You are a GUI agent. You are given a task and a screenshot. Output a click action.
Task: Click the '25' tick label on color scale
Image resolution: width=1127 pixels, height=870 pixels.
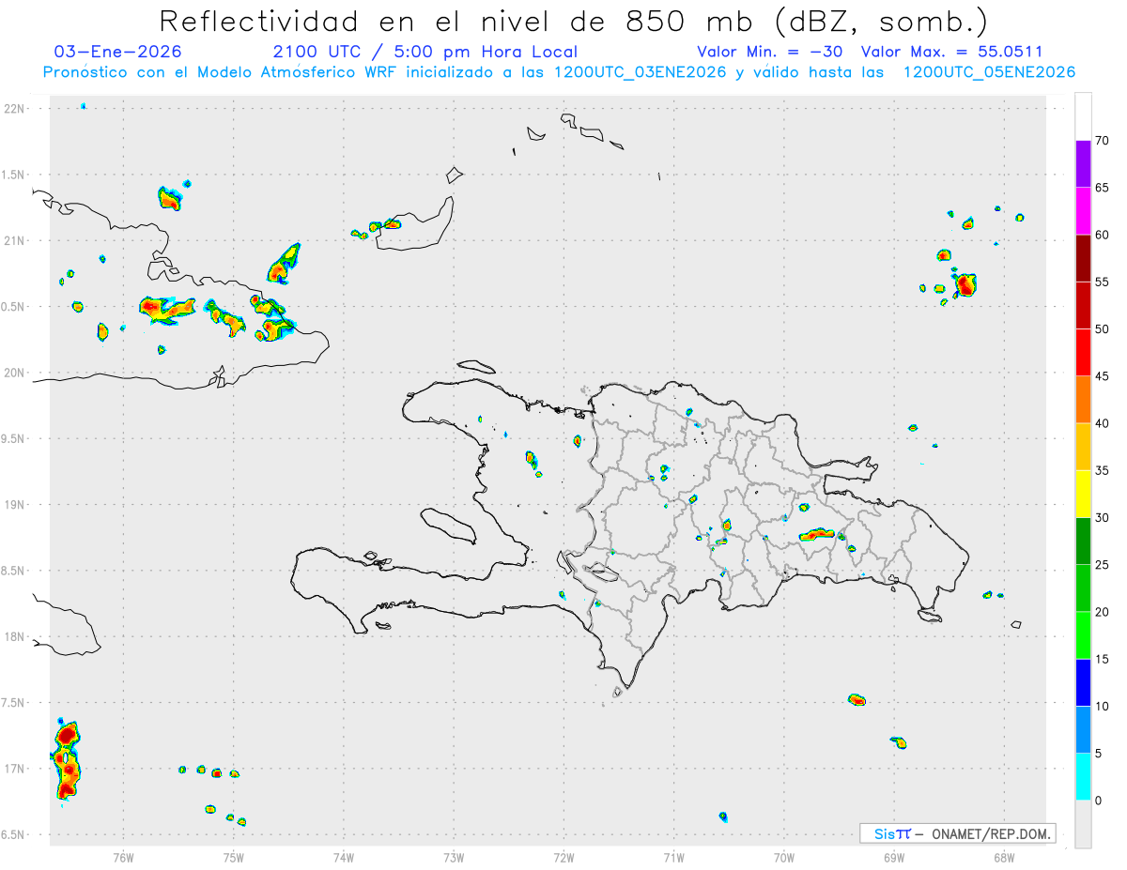[x=1102, y=565]
